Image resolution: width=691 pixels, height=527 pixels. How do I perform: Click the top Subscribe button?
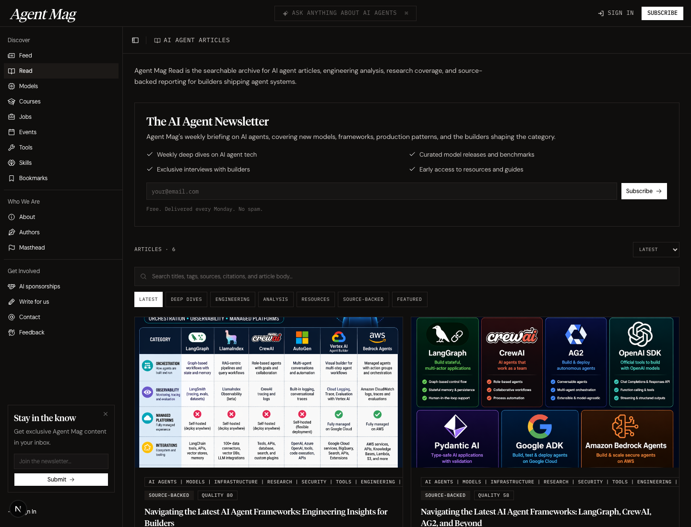coord(662,13)
